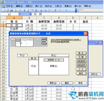The width and height of the screenshot is (104, 101).
Task: Click the Spelling check toolbar icon
Action: click(x=33, y=10)
